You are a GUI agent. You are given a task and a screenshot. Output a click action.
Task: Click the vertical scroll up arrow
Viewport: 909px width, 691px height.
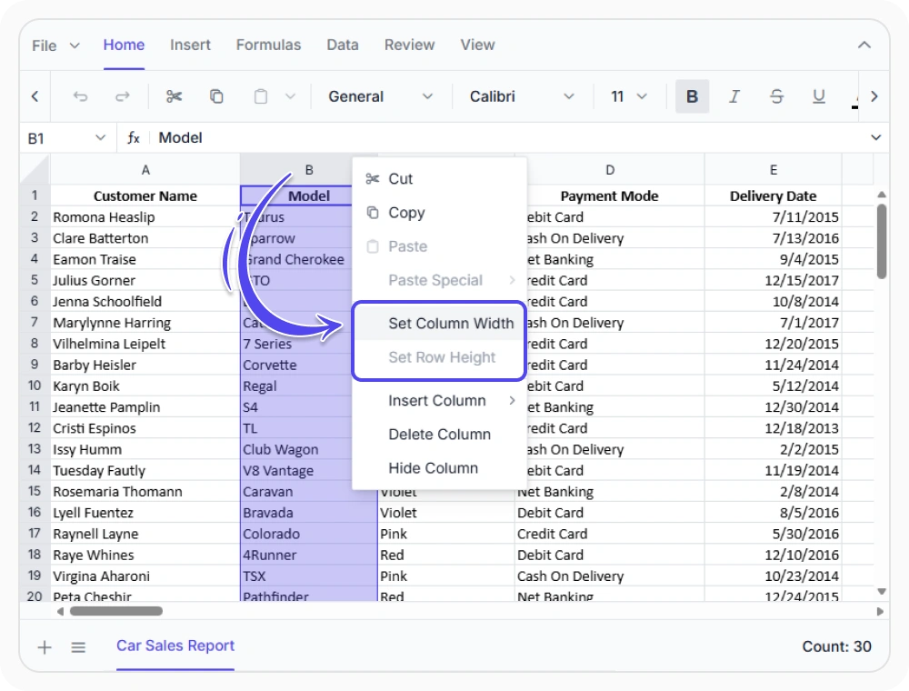tap(881, 195)
